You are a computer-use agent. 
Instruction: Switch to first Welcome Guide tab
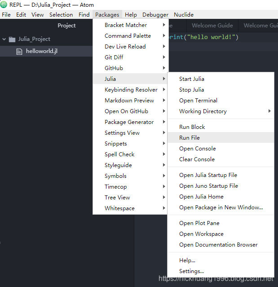[x=212, y=26]
